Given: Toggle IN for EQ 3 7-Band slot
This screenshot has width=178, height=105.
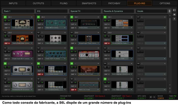Looking at the screenshot, I should (42, 67).
